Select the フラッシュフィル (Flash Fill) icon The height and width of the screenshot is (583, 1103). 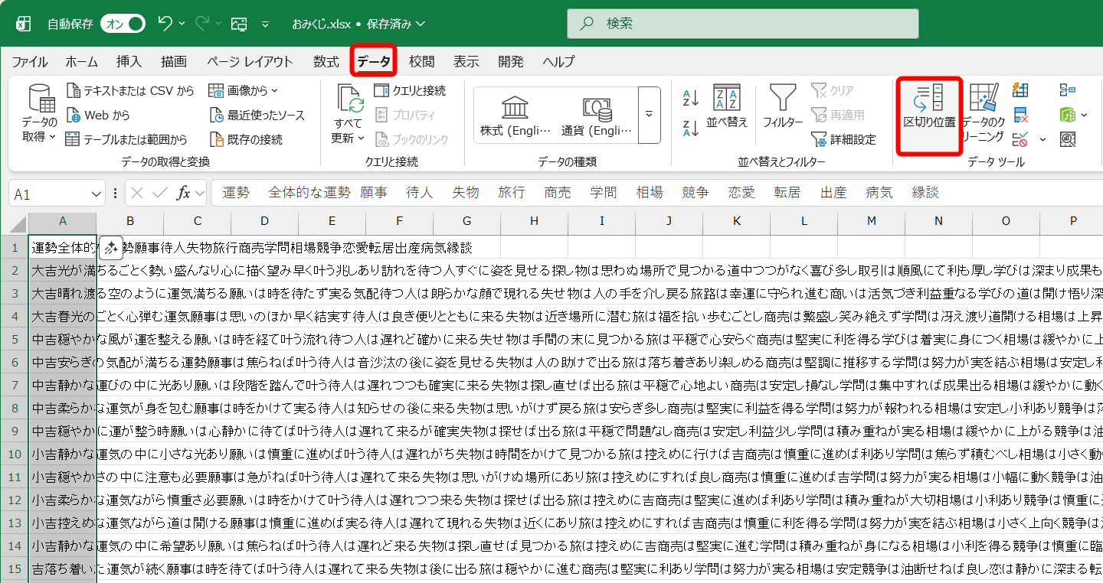tap(1020, 90)
